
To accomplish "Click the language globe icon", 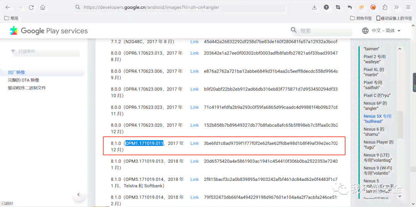I will point(365,31).
